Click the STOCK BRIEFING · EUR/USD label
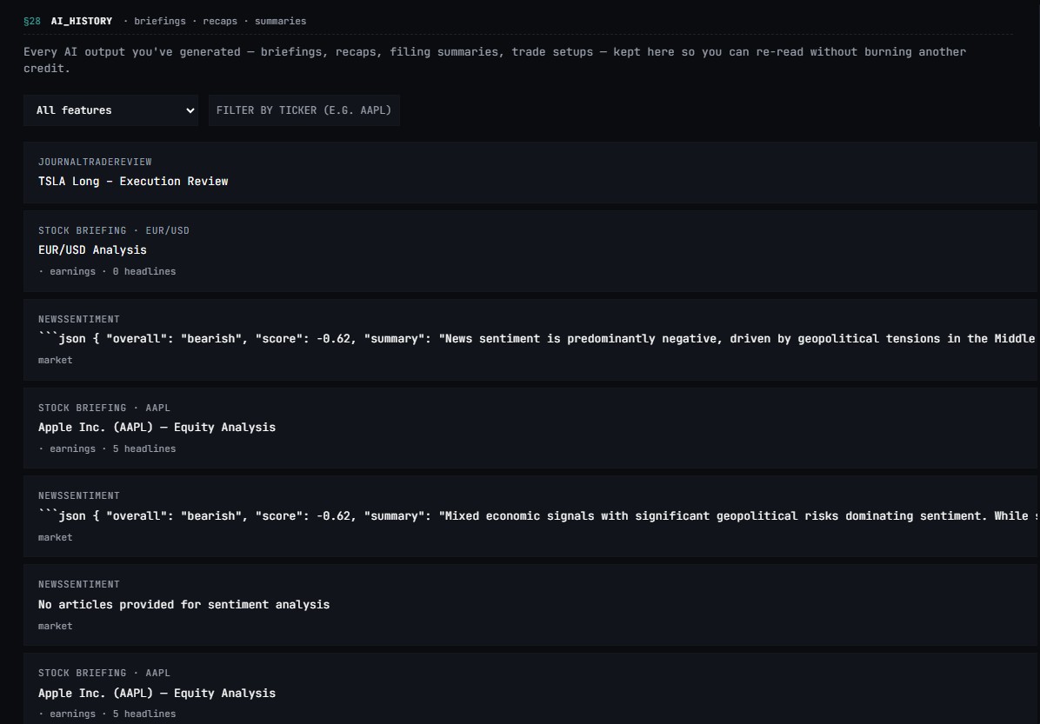 point(113,230)
